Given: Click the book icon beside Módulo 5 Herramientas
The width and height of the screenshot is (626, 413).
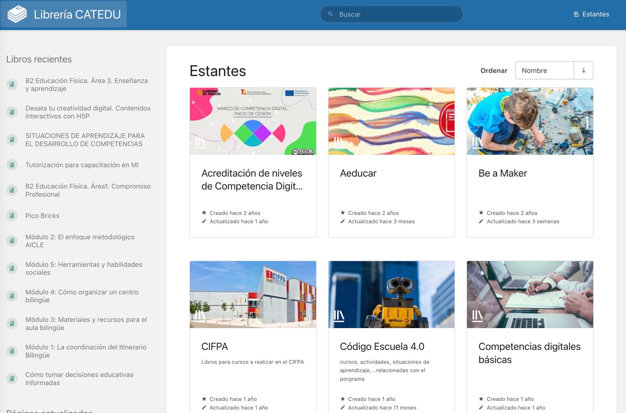Looking at the screenshot, I should click(12, 268).
